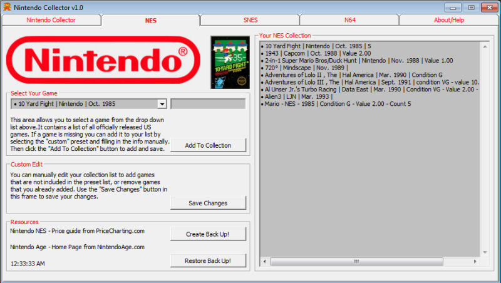
Task: Open the About/Help tab
Action: coord(448,20)
